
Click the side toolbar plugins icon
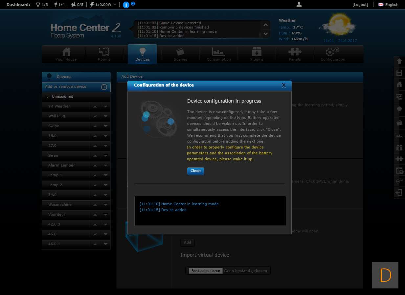click(x=399, y=147)
